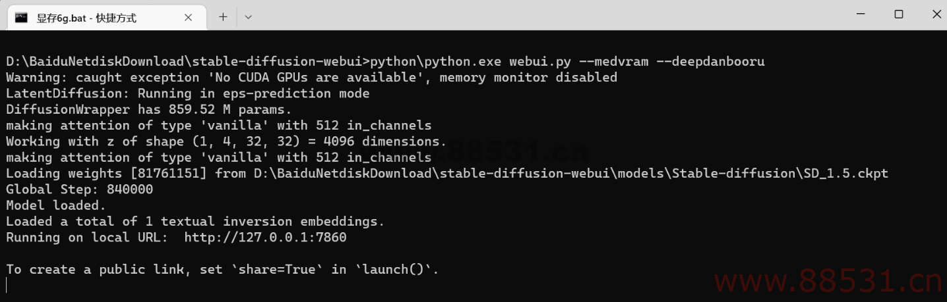Close the 显存6g.bat tab
947x302 pixels.
188,18
